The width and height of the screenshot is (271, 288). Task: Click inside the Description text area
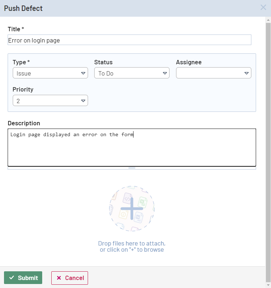132,149
